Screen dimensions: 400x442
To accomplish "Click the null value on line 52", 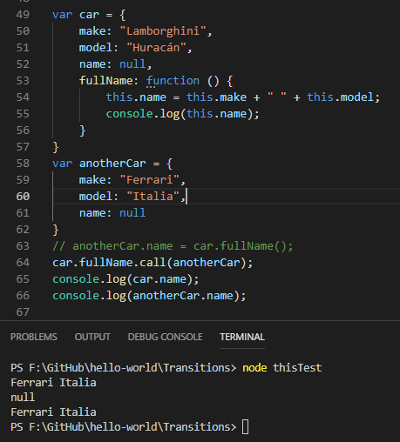I will tap(132, 64).
